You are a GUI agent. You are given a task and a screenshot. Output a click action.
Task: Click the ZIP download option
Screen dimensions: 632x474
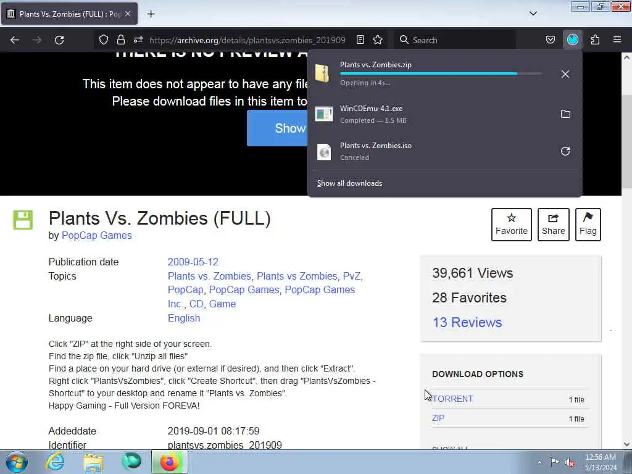(438, 418)
